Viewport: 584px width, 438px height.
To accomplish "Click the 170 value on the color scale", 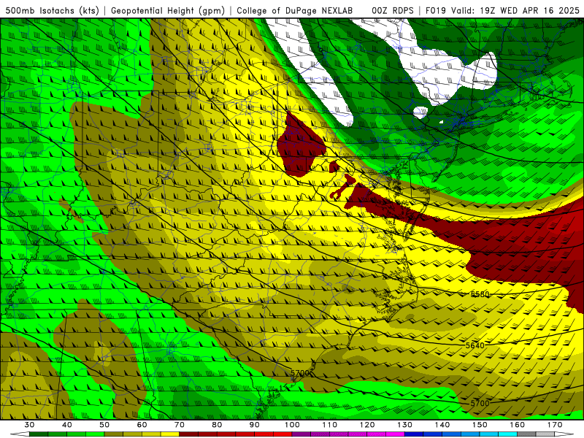I will click(555, 425).
